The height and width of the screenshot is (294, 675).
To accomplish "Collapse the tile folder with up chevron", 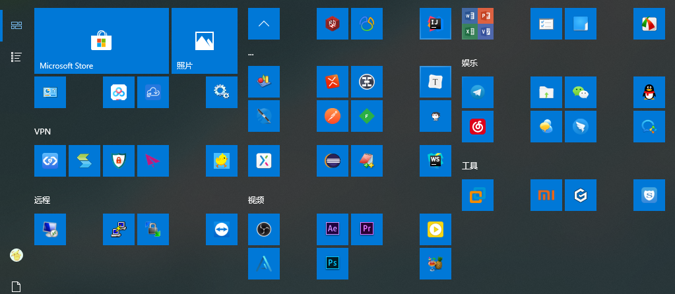I will click(264, 24).
